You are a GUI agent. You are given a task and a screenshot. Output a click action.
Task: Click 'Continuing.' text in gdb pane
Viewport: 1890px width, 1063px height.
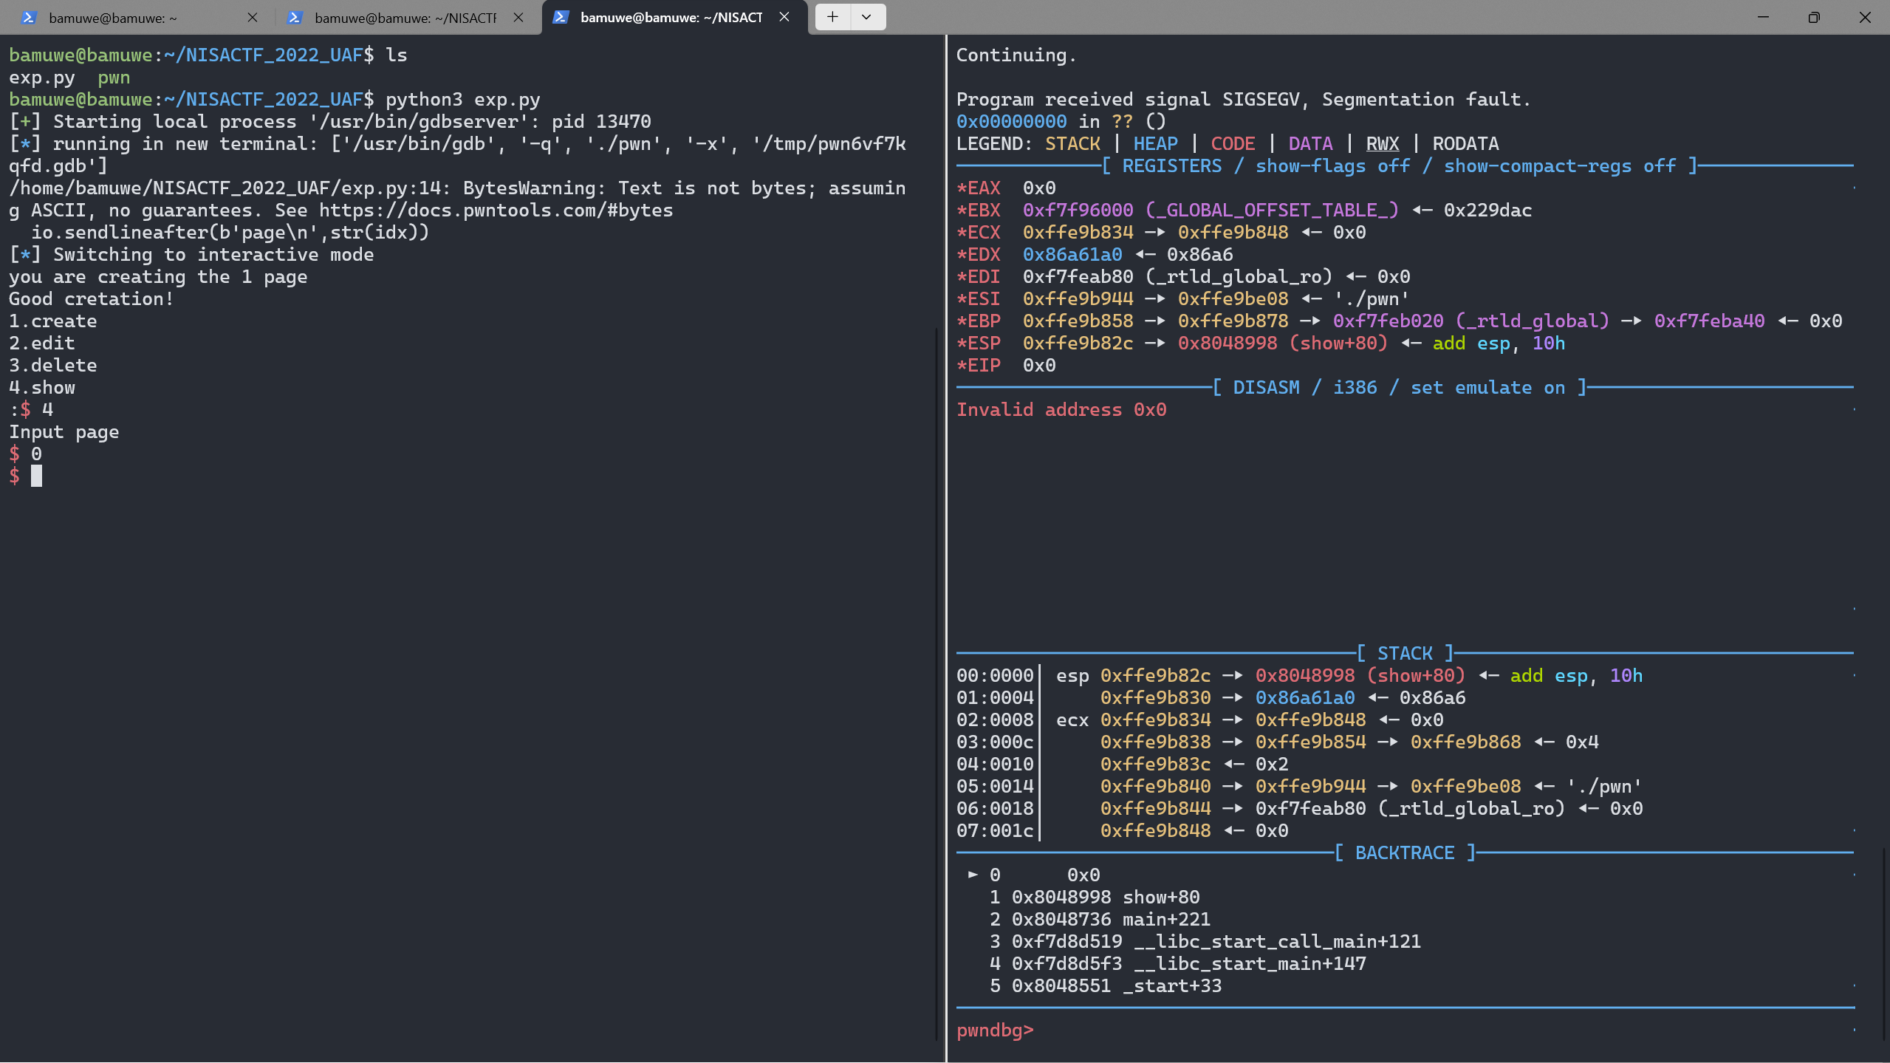tap(1017, 55)
